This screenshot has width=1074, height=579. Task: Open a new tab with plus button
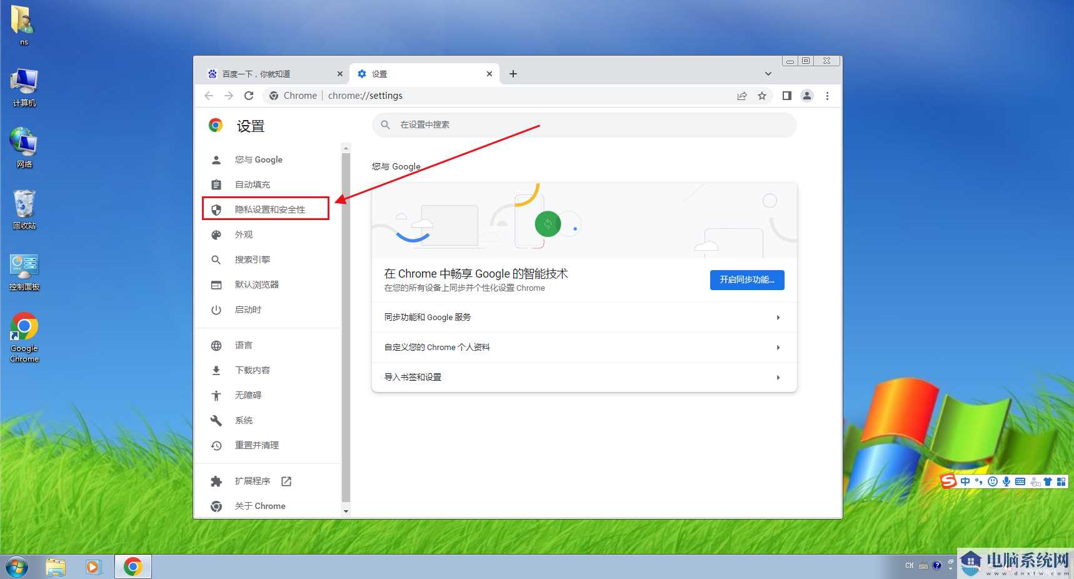(513, 74)
